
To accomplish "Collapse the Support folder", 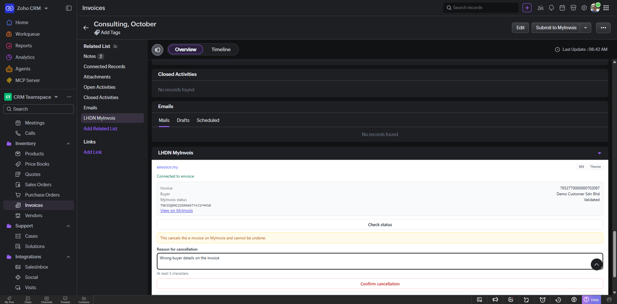I will click(x=68, y=226).
